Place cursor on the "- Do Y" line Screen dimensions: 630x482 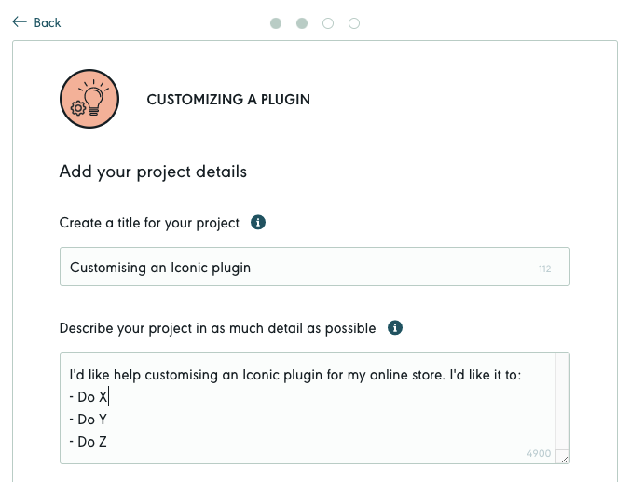[x=92, y=420]
